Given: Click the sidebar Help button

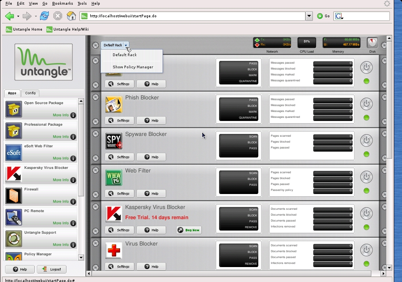Looking at the screenshot, I should (x=20, y=269).
